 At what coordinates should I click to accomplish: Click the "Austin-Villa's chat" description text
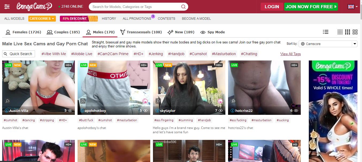click(x=15, y=128)
